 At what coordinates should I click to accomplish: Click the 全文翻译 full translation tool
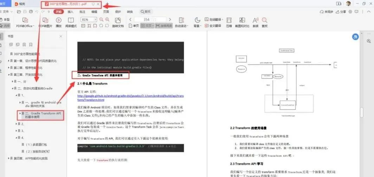[x=213, y=26]
